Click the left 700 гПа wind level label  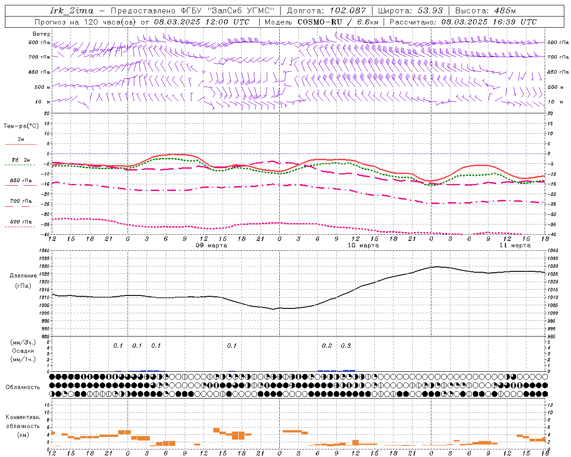(39, 57)
